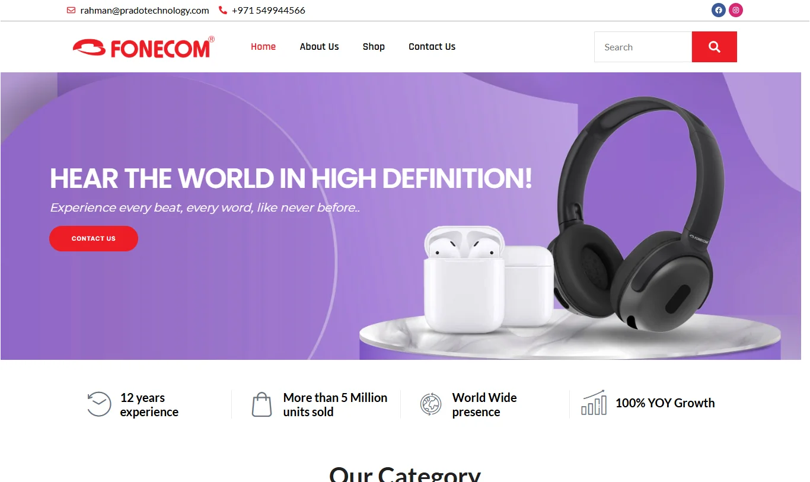810x482 pixels.
Task: Click the rahman@pradotechnology.com email link
Action: pos(145,10)
